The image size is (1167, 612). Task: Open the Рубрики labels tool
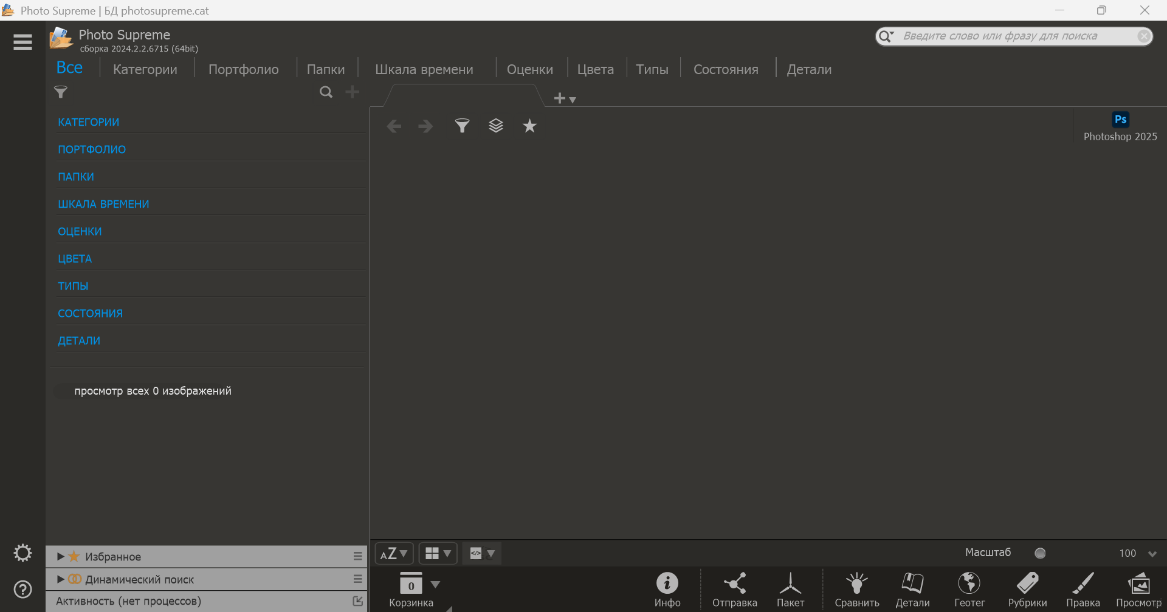point(1027,590)
